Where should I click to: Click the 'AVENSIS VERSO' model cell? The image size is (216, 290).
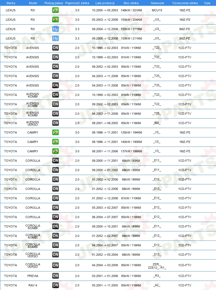pos(33,123)
